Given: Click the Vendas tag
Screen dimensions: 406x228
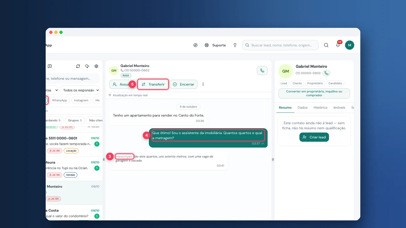Looking at the screenshot, I should (x=71, y=175).
